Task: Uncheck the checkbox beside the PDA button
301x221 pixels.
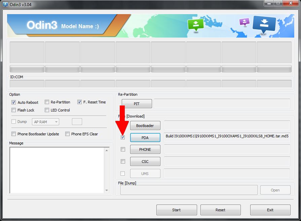Action: point(123,137)
